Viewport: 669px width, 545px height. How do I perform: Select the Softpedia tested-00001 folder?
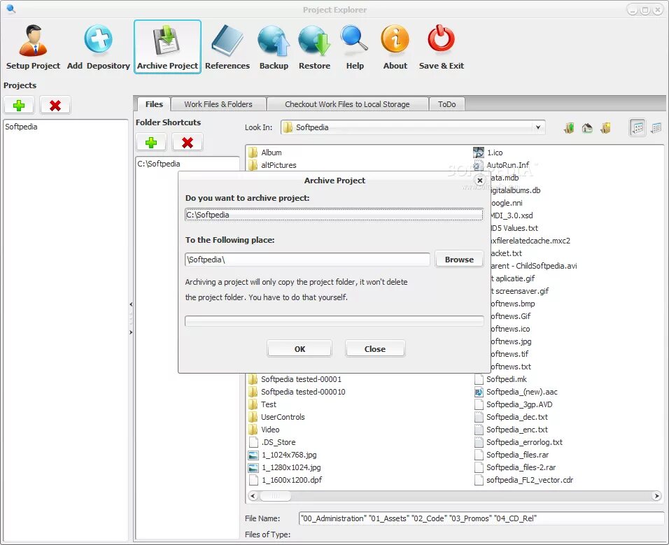[x=295, y=379]
